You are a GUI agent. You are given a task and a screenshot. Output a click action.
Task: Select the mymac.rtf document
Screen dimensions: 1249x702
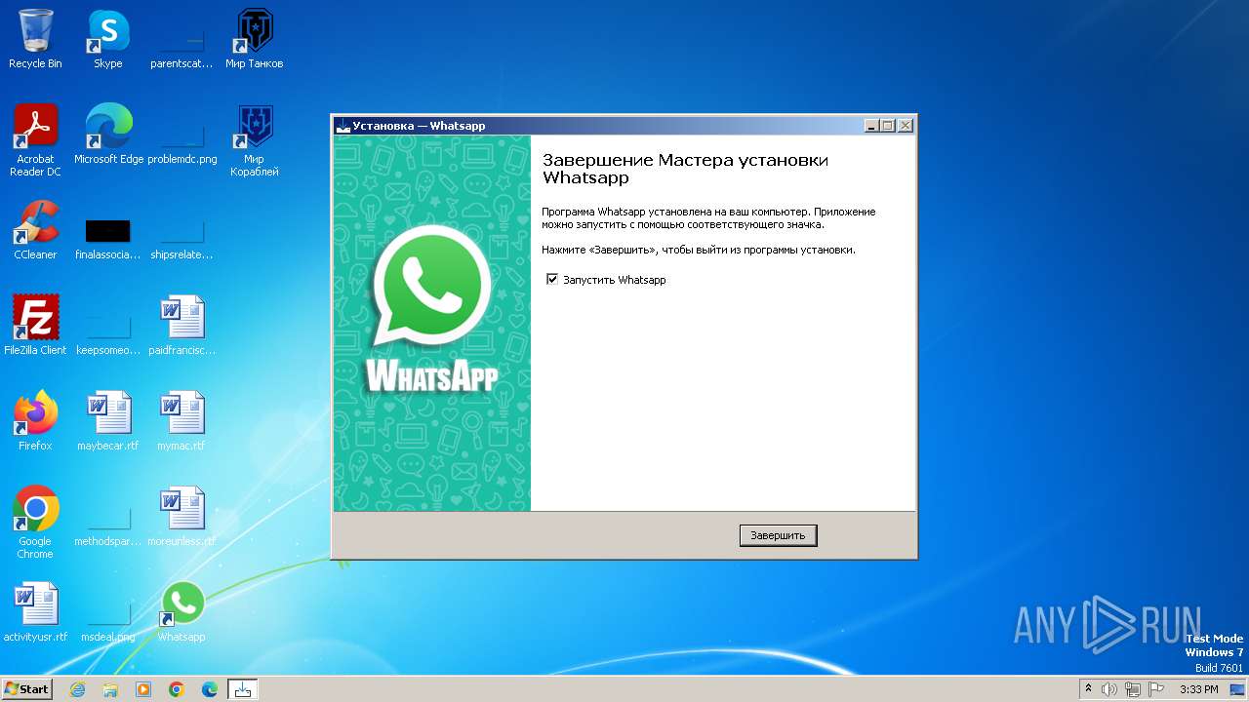coord(181,421)
